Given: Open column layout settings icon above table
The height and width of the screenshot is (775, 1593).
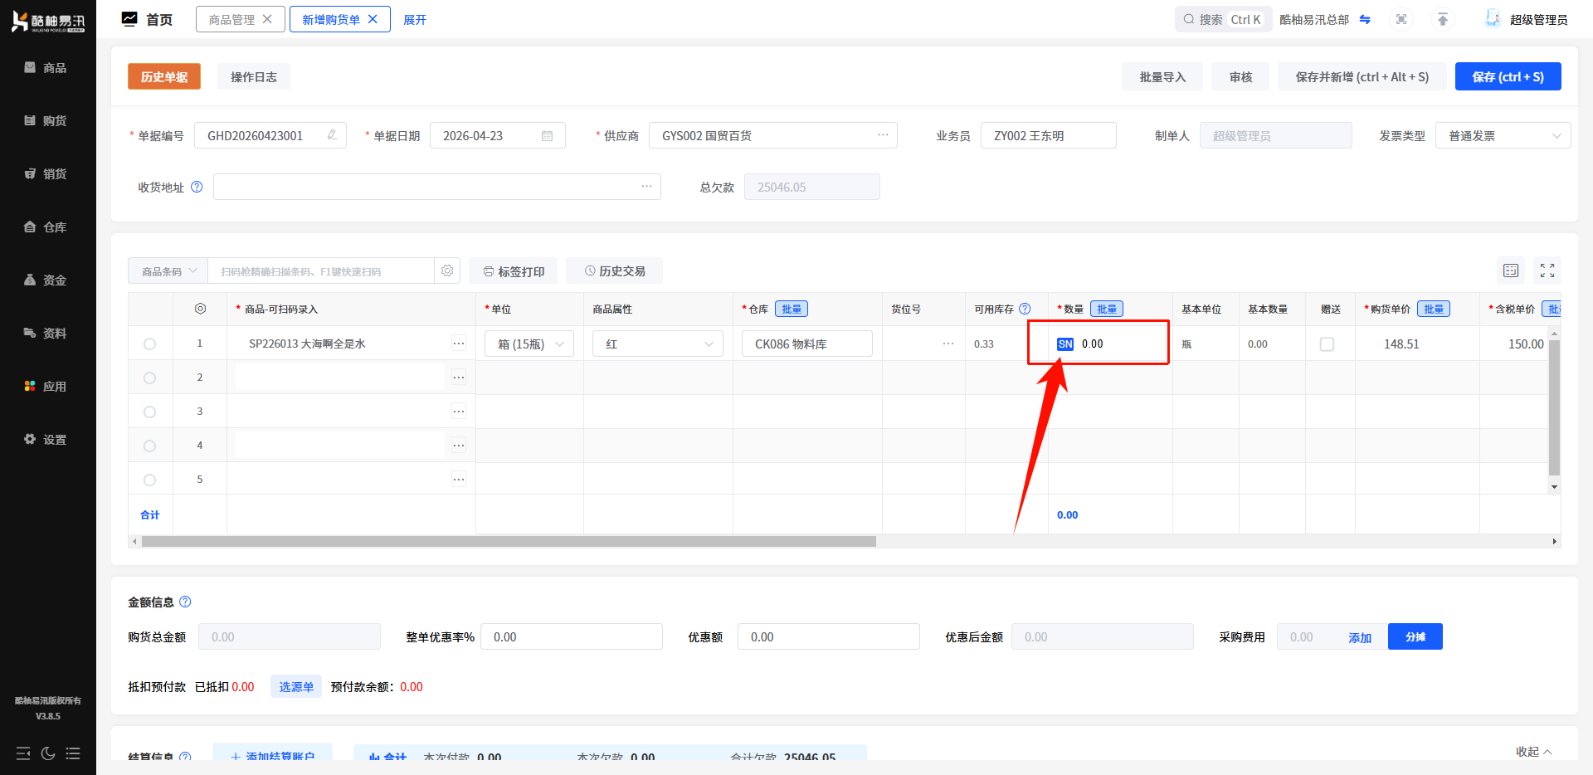Looking at the screenshot, I should tap(1511, 271).
